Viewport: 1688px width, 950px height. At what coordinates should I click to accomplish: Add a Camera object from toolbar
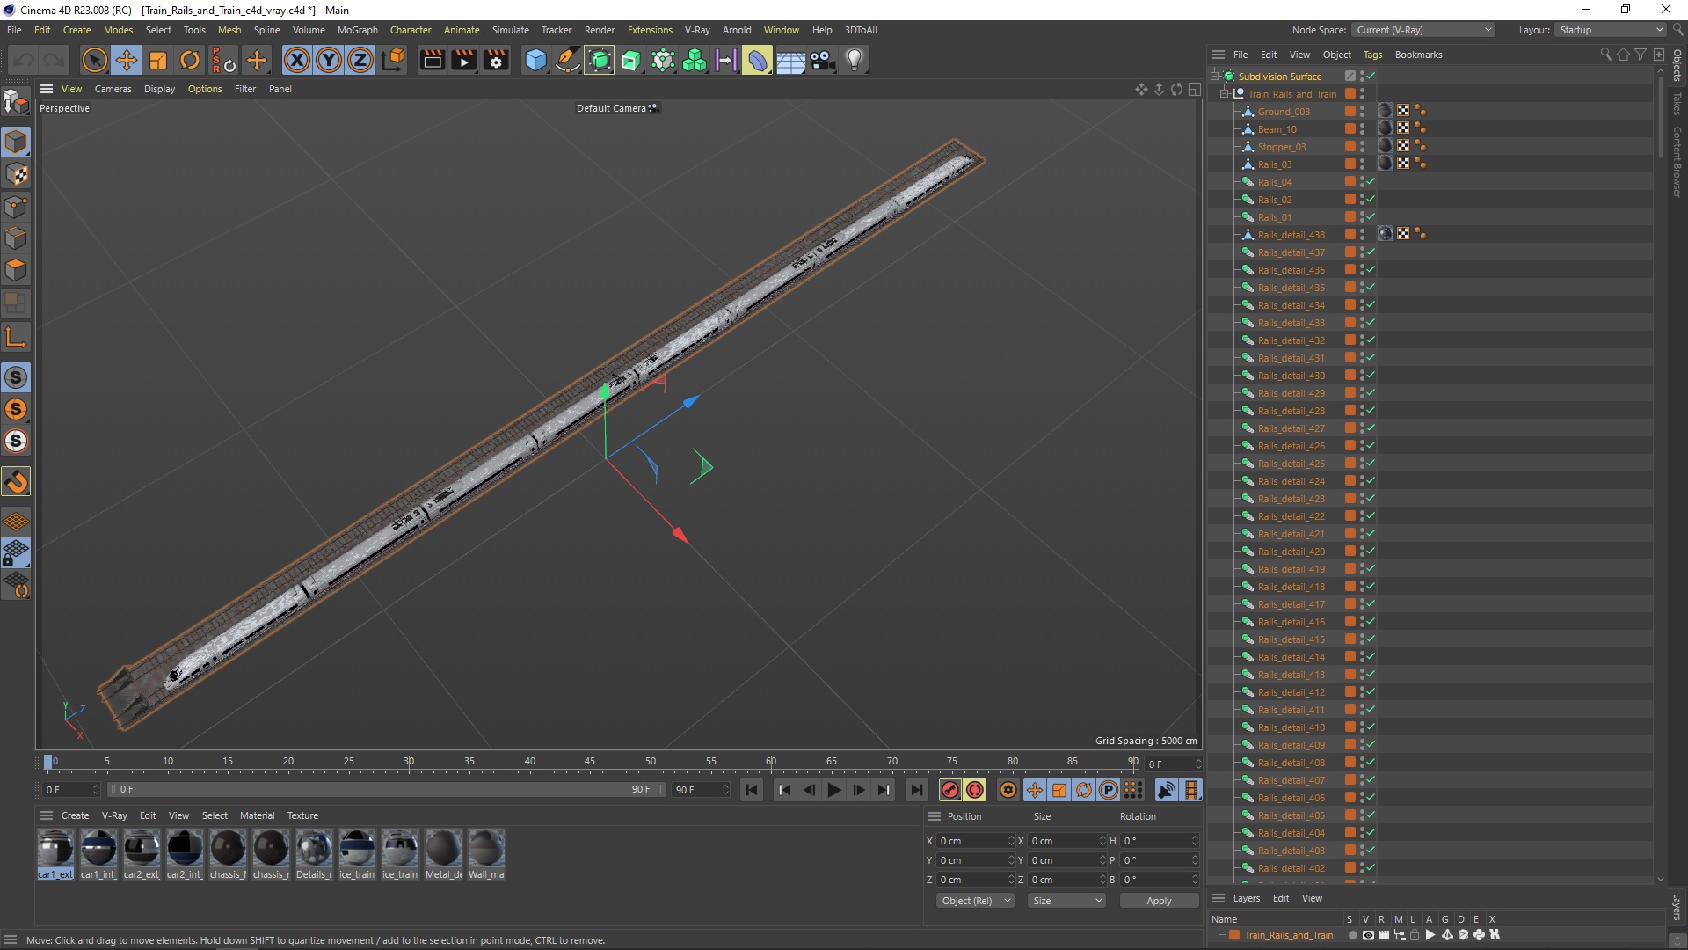pos(823,60)
